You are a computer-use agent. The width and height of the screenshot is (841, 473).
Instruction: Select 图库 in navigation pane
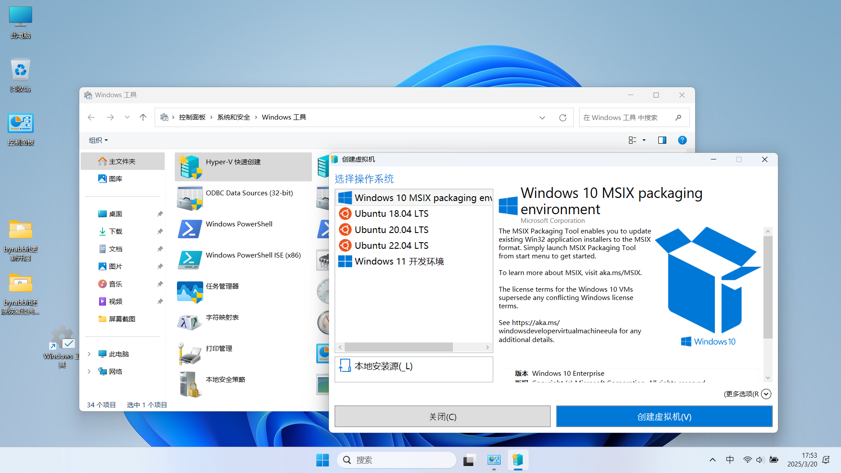click(123, 179)
